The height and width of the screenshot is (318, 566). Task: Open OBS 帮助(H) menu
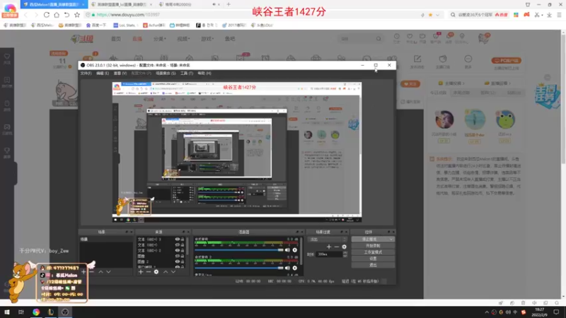pyautogui.click(x=204, y=73)
